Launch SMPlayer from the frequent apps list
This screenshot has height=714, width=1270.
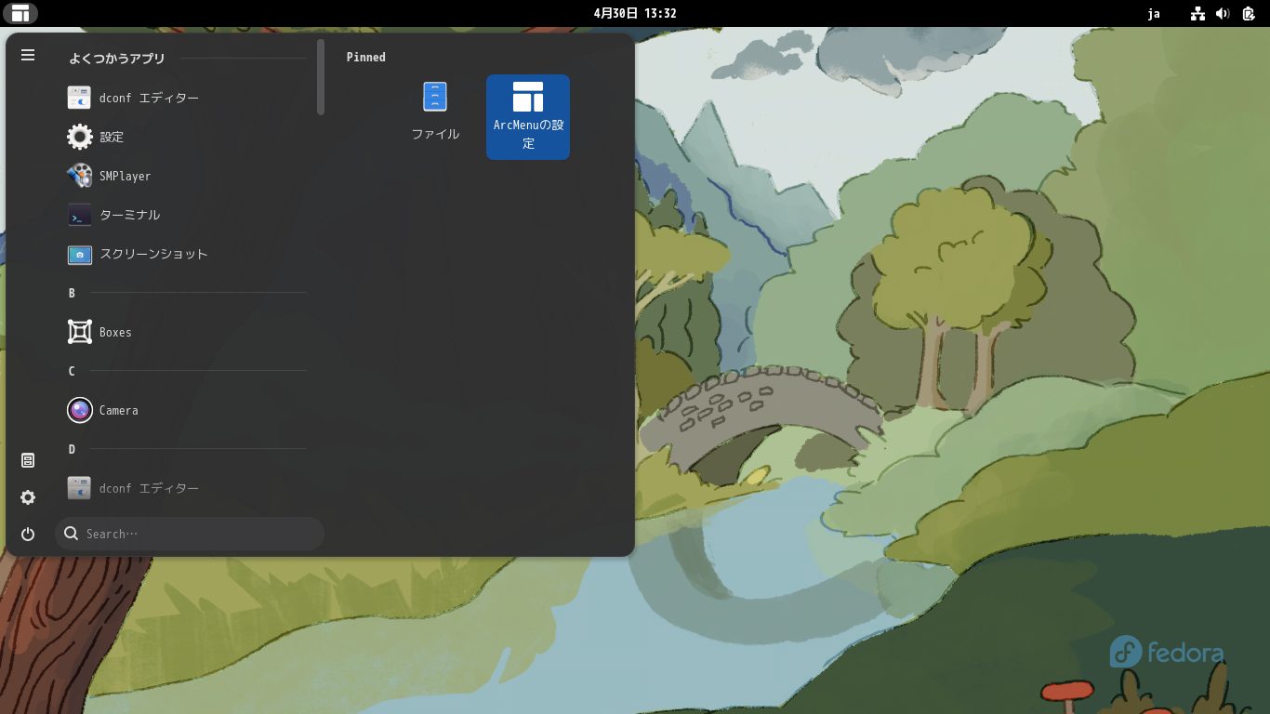tap(124, 176)
